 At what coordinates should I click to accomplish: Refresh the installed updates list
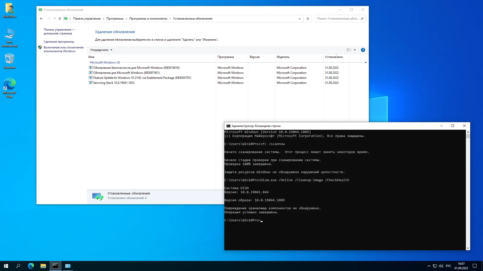coord(308,19)
